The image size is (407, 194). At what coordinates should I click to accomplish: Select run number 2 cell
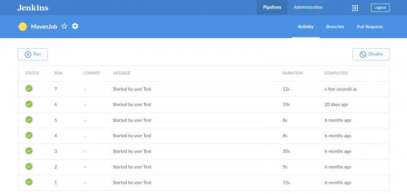(x=56, y=167)
